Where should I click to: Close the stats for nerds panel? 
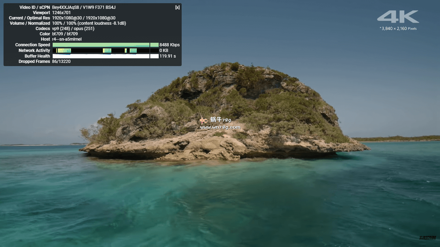click(177, 7)
